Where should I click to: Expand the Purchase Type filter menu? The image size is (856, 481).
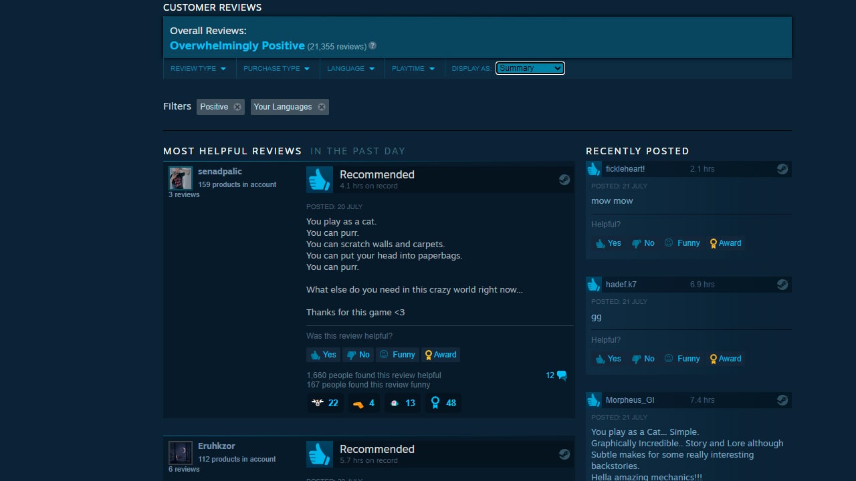tap(276, 69)
